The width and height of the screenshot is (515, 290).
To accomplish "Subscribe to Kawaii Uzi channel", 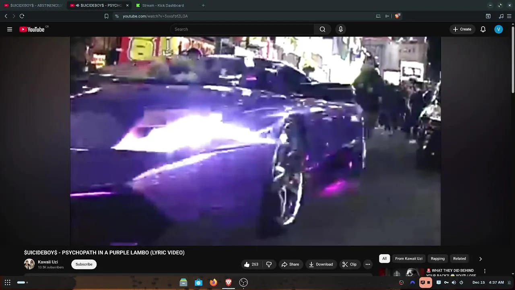I will tap(84, 264).
